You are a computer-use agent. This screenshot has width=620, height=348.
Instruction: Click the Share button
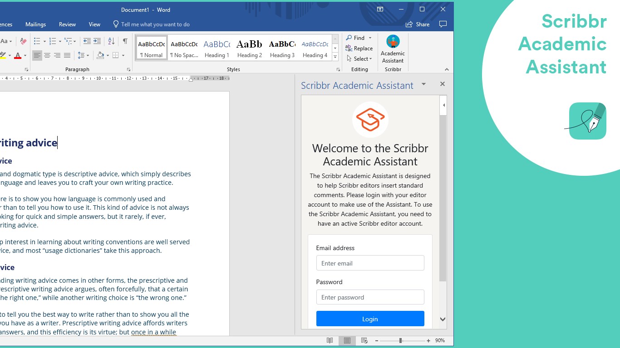tap(418, 24)
